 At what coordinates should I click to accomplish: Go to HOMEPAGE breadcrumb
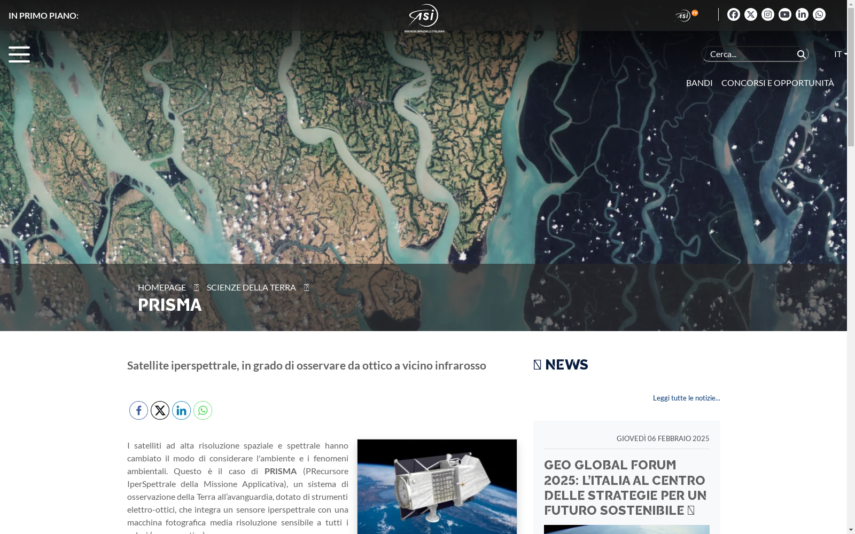[x=162, y=287]
